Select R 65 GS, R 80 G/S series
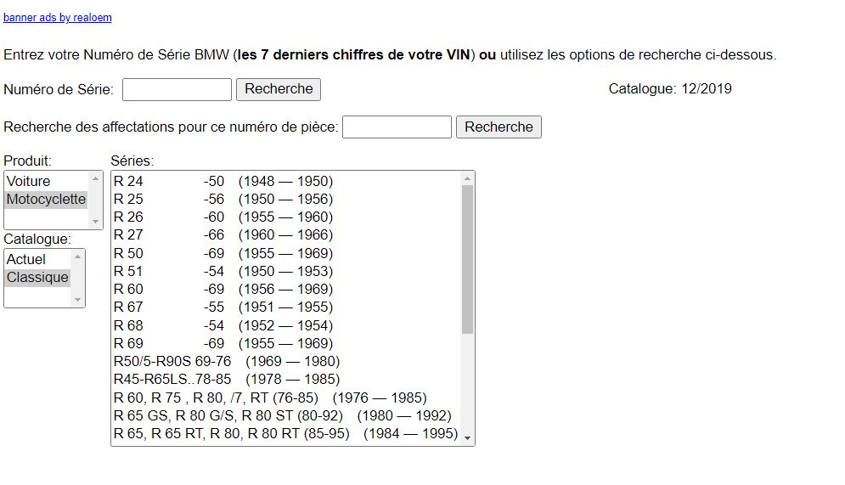Viewport: 845px width, 485px height. (282, 415)
